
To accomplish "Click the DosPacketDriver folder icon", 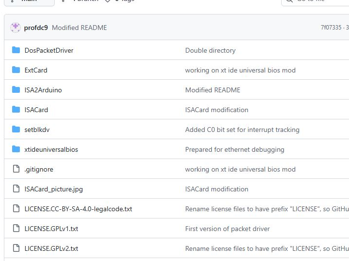I will click(x=16, y=50).
